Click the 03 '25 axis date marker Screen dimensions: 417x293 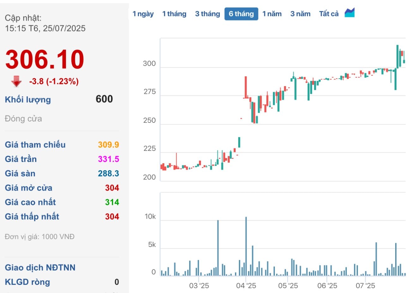coord(199,286)
